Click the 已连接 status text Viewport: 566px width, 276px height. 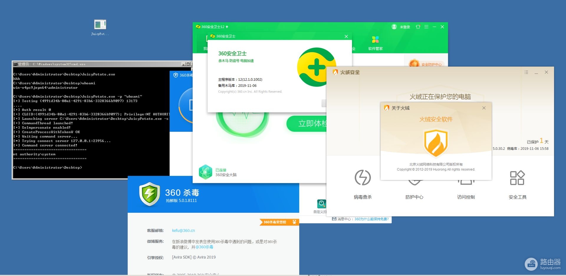[x=221, y=170]
